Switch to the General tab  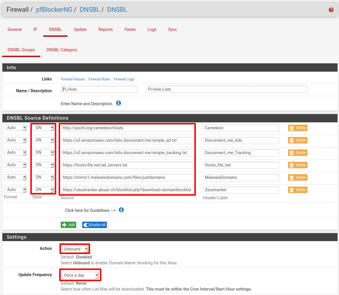[x=15, y=29]
